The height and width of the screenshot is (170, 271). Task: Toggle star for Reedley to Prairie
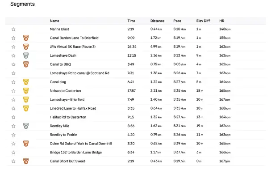13,135
